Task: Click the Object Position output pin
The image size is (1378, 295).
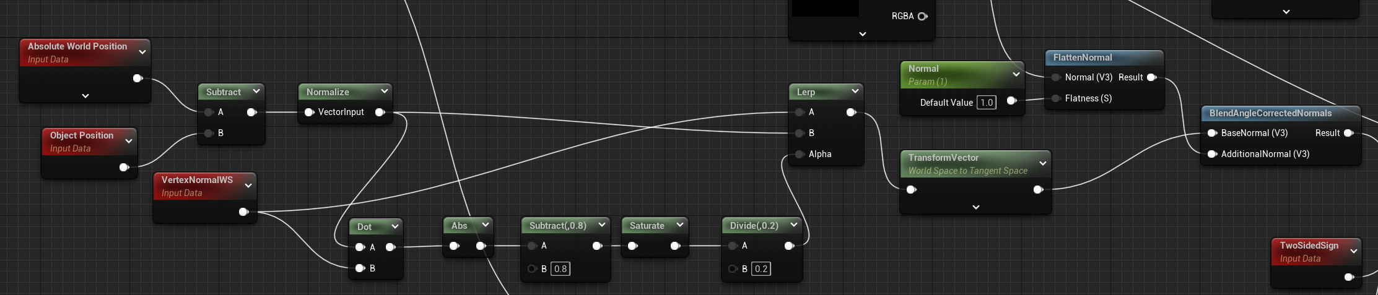Action: coord(124,167)
